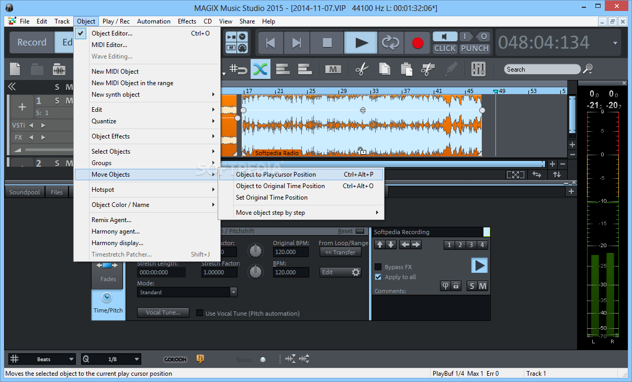Toggle the object lock button
Image resolution: width=632 pixels, height=382 pixels.
tap(456, 286)
